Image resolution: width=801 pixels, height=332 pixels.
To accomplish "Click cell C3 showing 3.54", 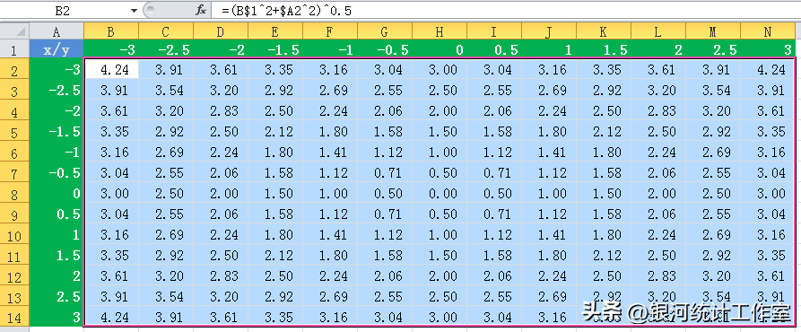I will [x=166, y=91].
